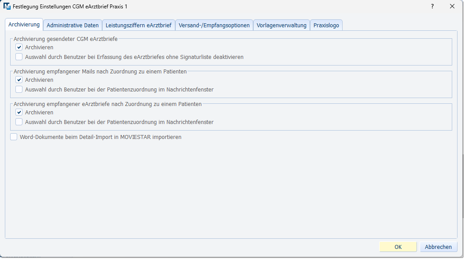Select the Praxislogo tab

[326, 25]
